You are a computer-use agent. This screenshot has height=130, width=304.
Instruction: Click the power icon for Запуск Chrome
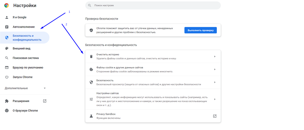point(7,77)
